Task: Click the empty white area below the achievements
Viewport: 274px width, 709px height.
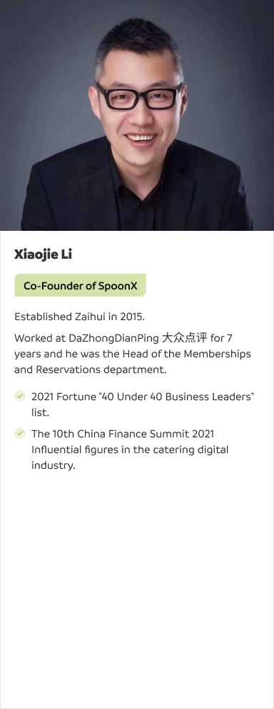Action: 137,587
